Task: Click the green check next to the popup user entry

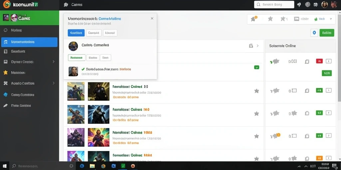Action: [83, 69]
